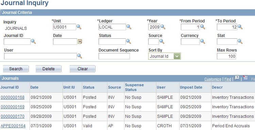Click the Journal Criteria section header
Image resolution: width=255 pixels, height=130 pixels.
click(x=128, y=13)
